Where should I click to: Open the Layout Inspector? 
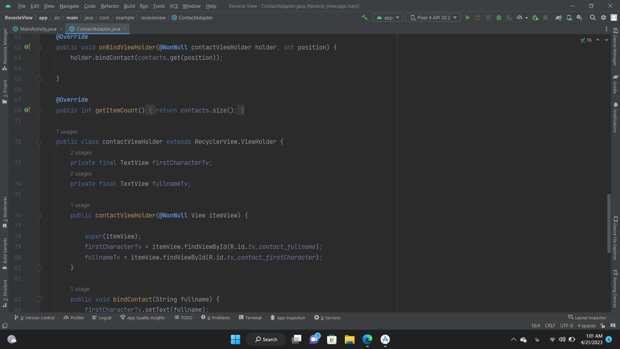[587, 318]
